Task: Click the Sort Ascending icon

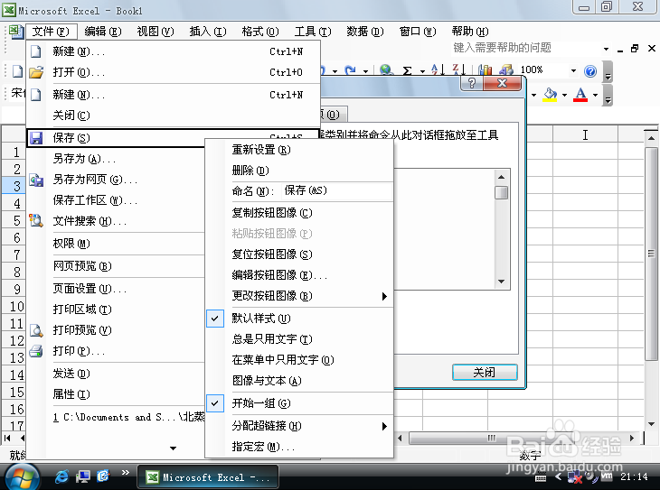Action: pyautogui.click(x=438, y=69)
